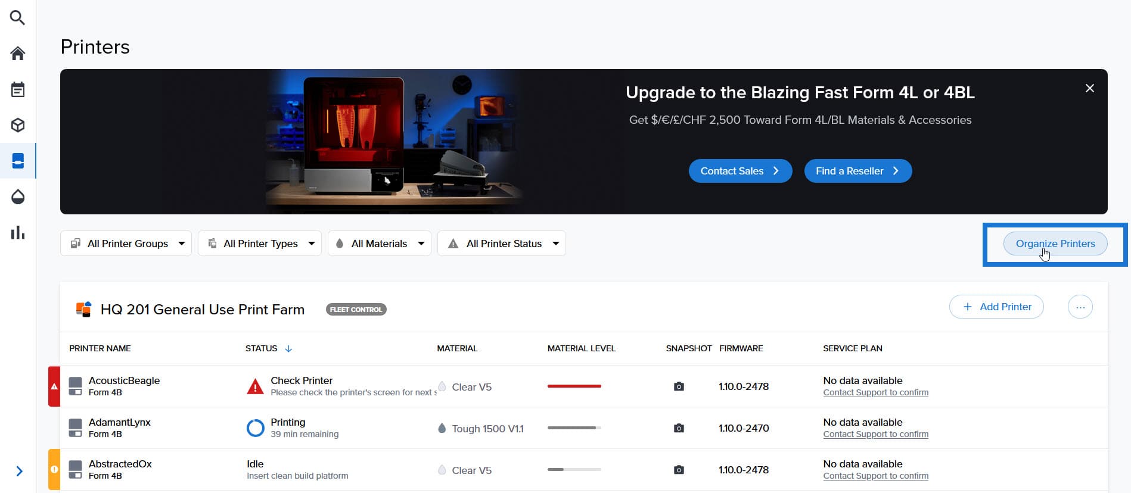Click the Organize Printers button
Screen dimensions: 1131x493
(x=1055, y=244)
